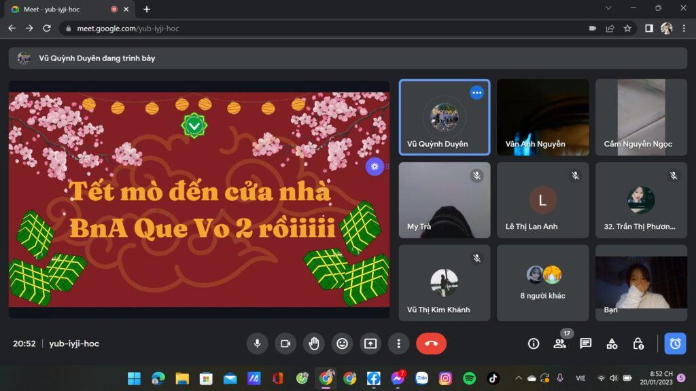The height and width of the screenshot is (391, 696).
Task: Toggle the camera in the call controls
Action: [285, 343]
